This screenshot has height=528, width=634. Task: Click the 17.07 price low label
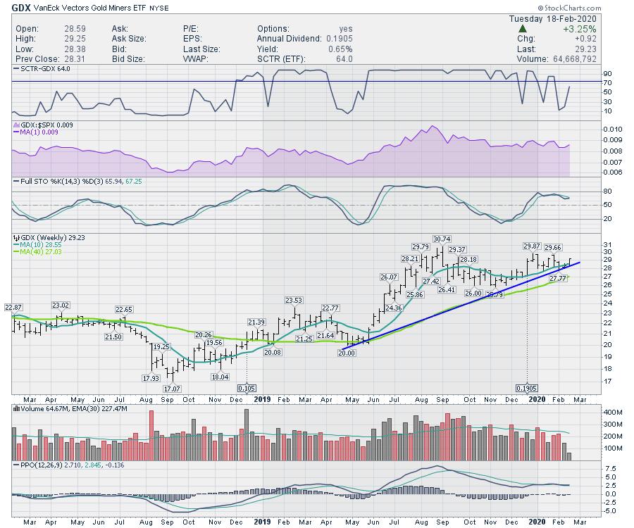[x=173, y=389]
